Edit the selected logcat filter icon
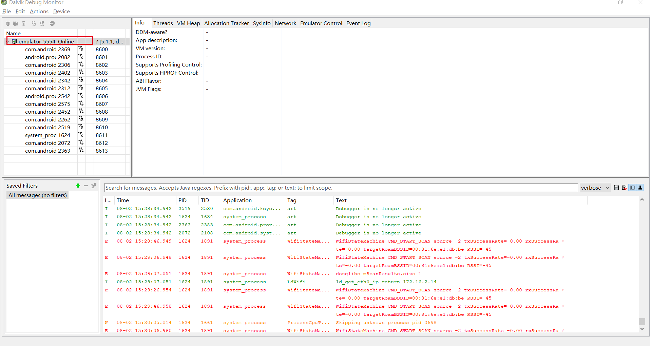 point(94,186)
